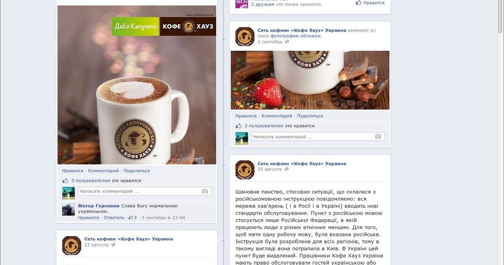The image size is (504, 265).
Task: Click Ответить on Віктор Горленко comment
Action: click(x=114, y=218)
